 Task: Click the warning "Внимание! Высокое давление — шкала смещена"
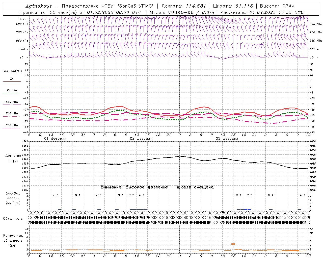click(157, 187)
